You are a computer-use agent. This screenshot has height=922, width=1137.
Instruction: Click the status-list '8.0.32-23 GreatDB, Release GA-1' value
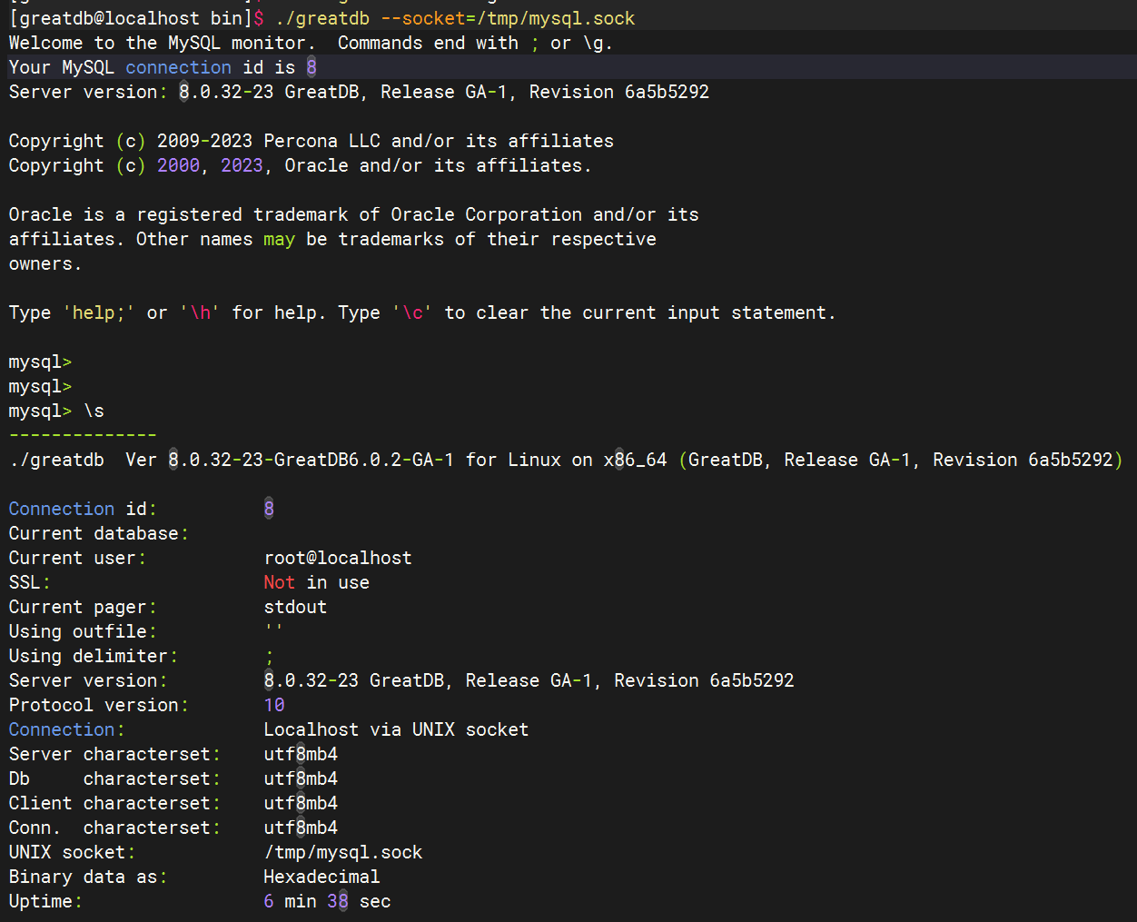tap(529, 680)
